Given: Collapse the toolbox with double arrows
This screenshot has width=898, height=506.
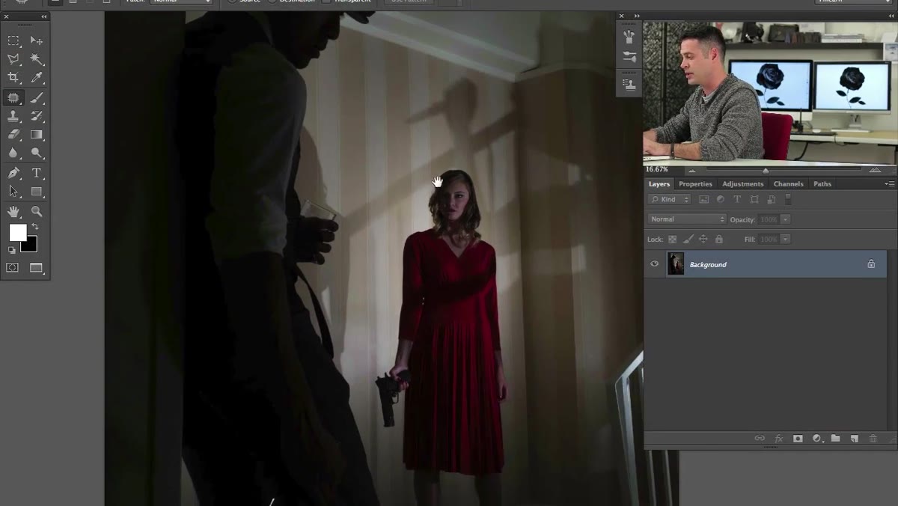Looking at the screenshot, I should [43, 16].
